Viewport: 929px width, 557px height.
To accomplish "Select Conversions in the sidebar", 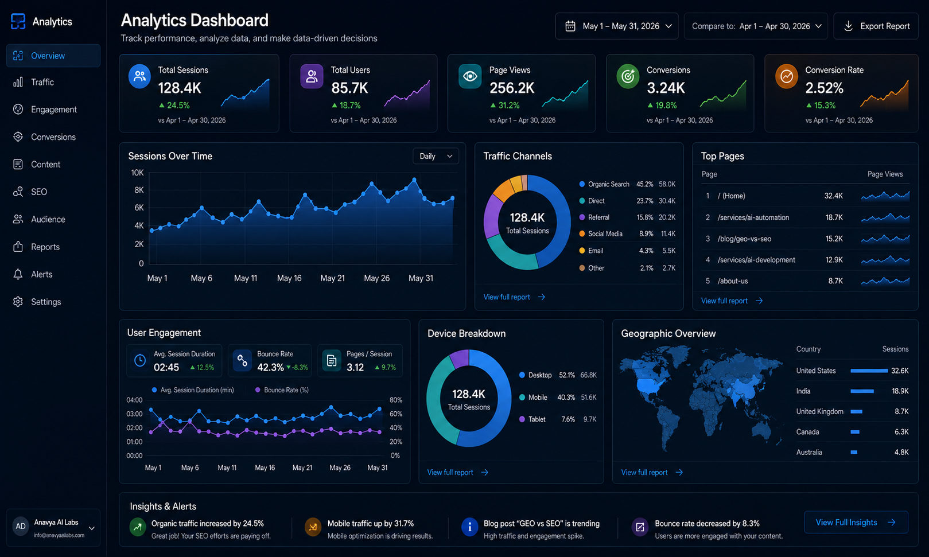I will coord(53,137).
